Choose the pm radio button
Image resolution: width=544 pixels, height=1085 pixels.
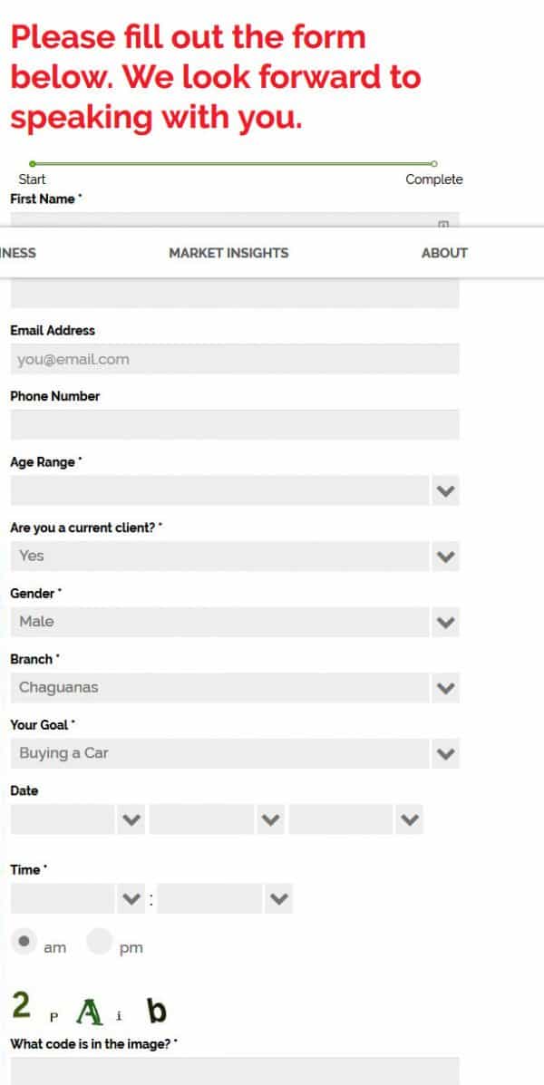[x=99, y=941]
